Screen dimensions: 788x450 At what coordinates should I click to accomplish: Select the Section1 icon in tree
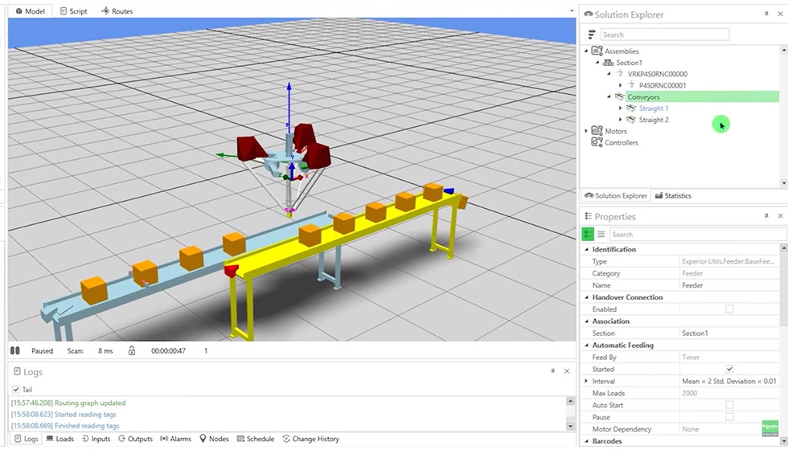(608, 63)
